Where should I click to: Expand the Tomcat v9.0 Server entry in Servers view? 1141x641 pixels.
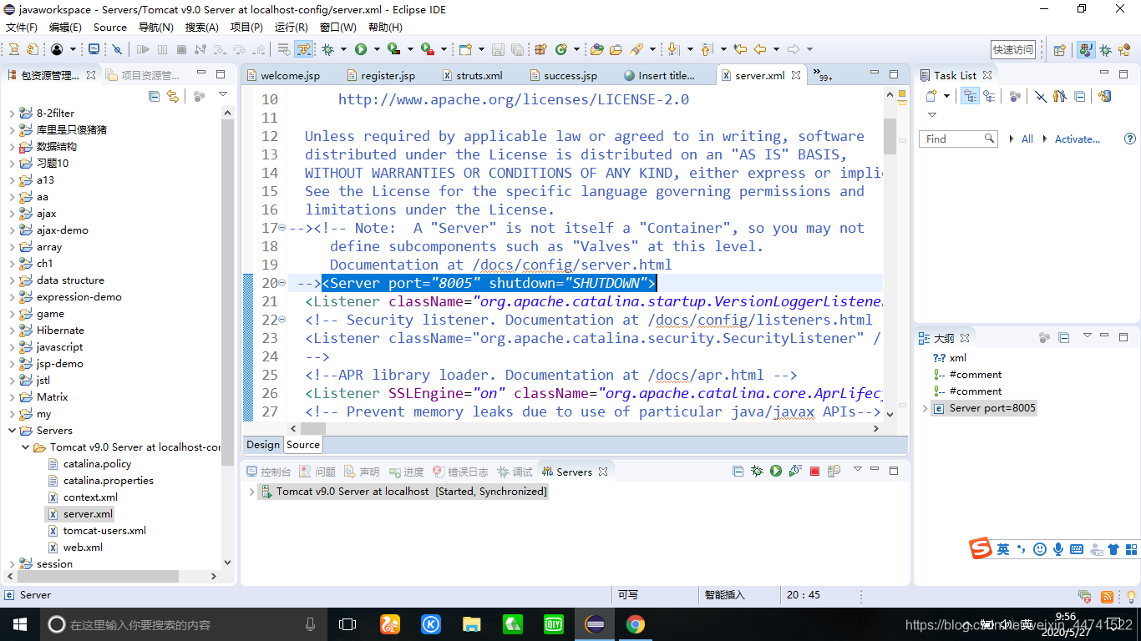point(251,492)
